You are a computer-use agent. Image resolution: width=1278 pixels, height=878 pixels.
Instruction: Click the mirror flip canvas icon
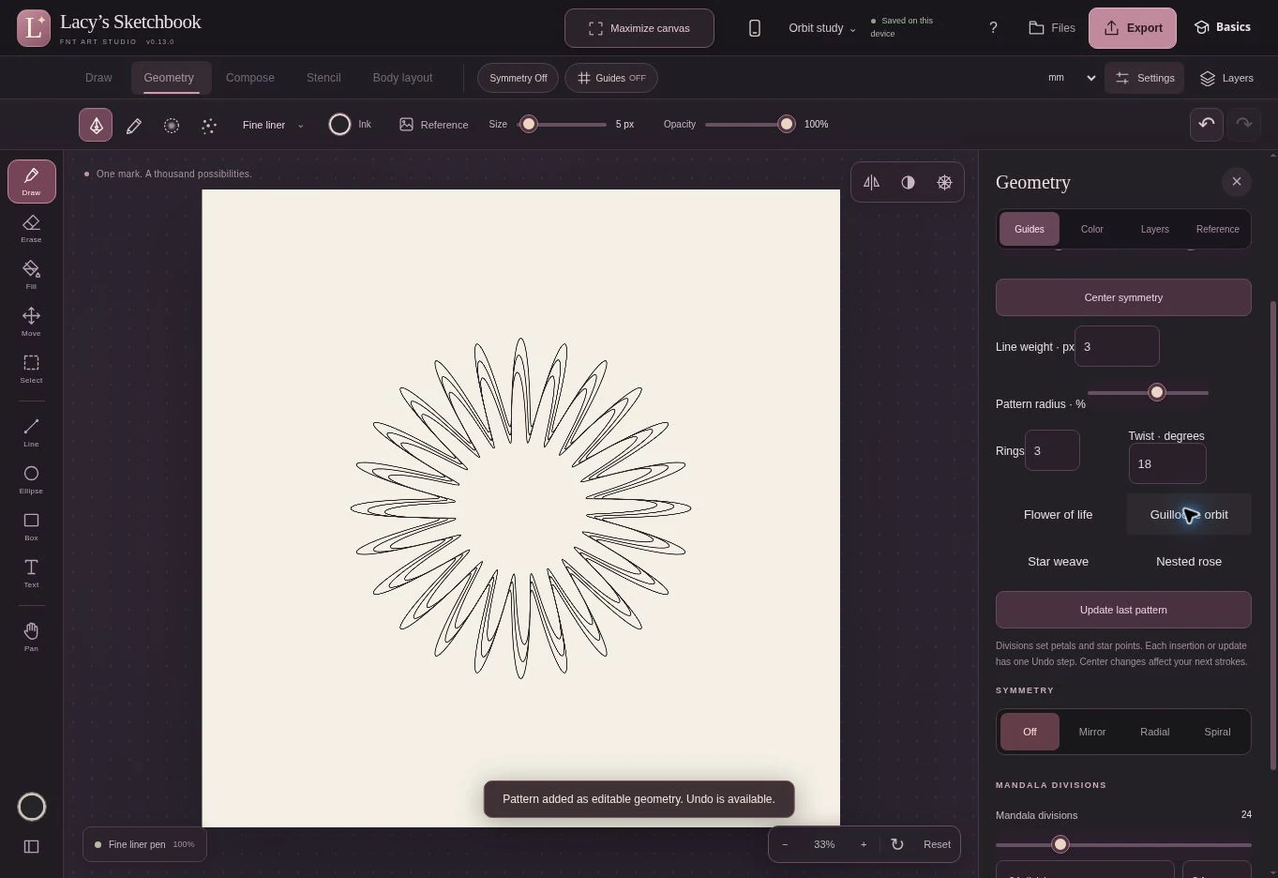[871, 183]
